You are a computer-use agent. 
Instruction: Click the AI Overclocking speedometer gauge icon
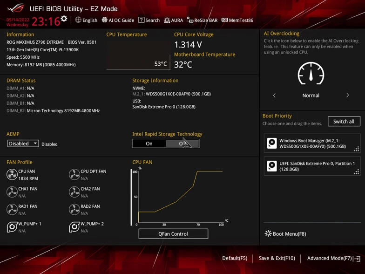pos(311,73)
